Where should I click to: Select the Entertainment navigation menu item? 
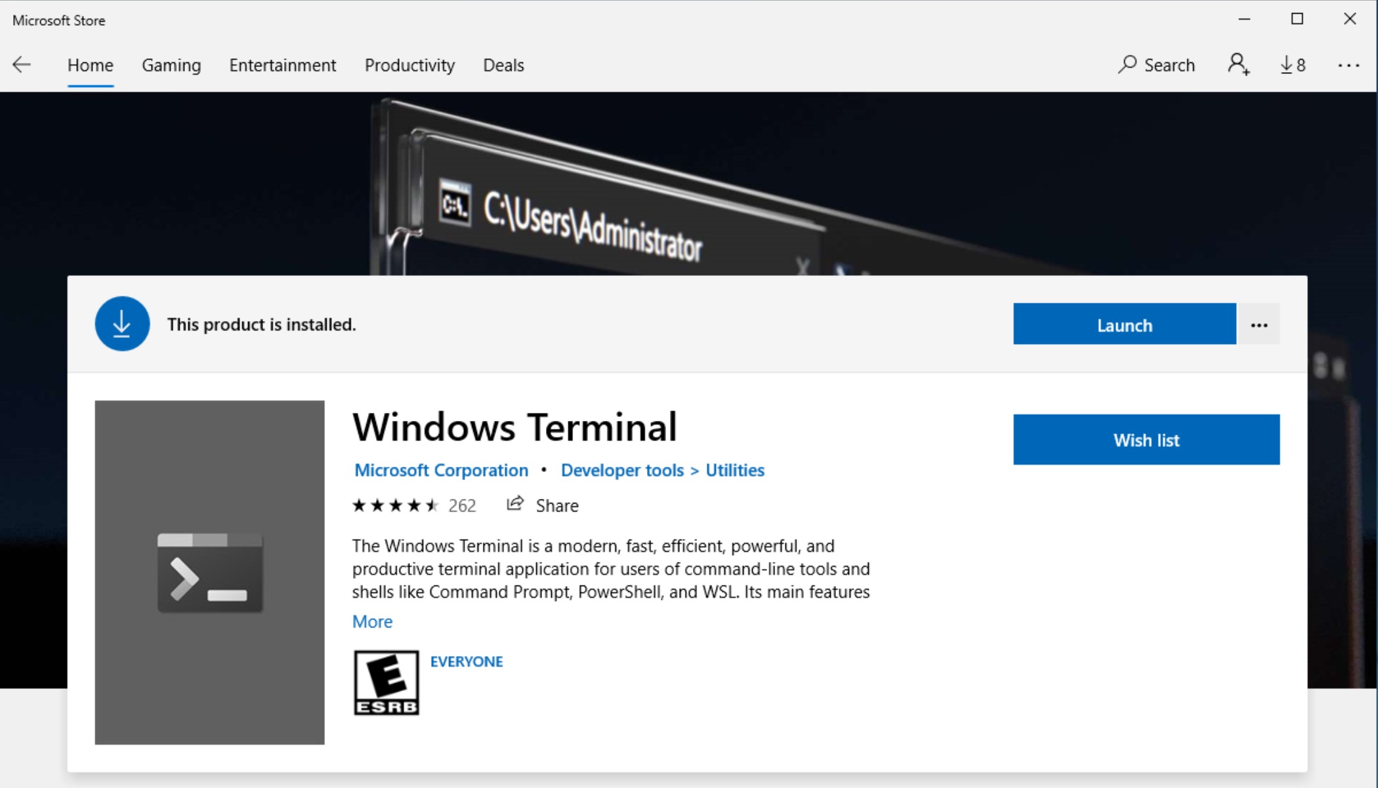[283, 64]
